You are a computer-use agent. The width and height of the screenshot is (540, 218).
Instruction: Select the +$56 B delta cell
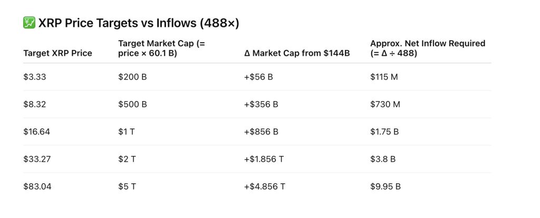pos(258,77)
